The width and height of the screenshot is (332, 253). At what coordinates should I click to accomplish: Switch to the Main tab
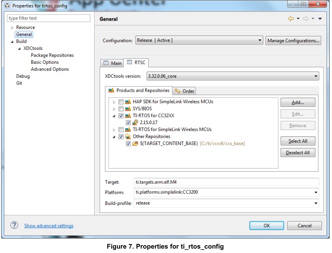(x=112, y=63)
